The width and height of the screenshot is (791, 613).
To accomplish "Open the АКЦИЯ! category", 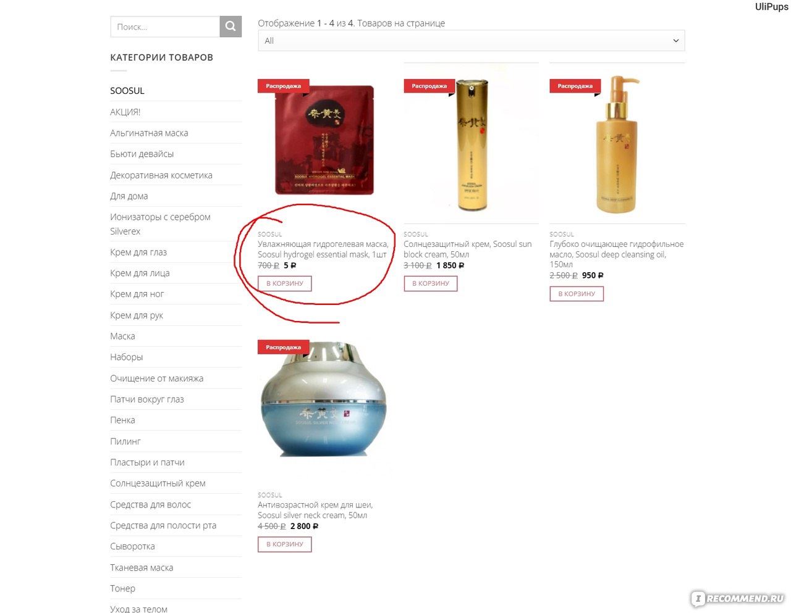I will tap(125, 112).
